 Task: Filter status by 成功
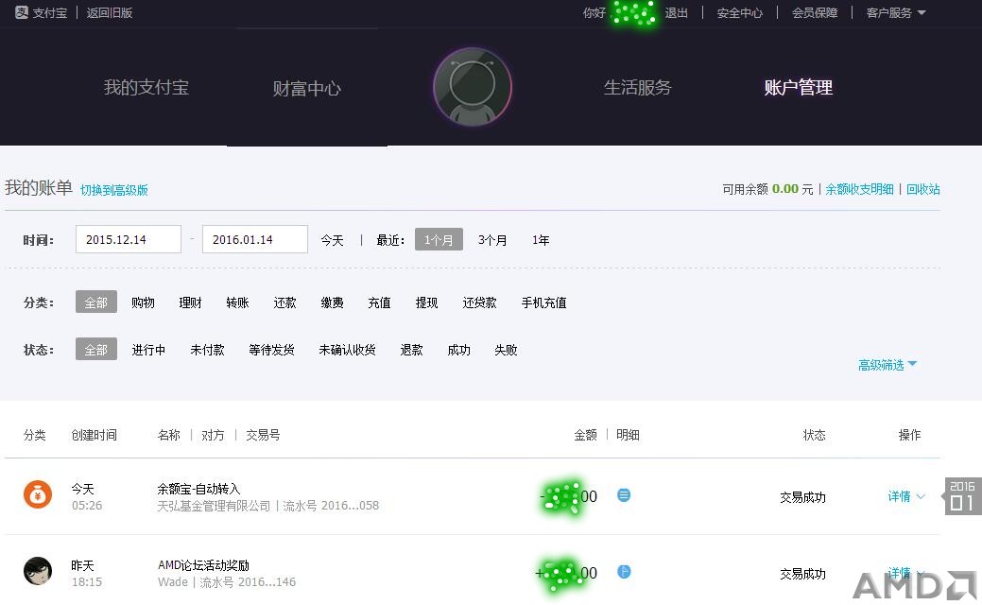tap(458, 350)
